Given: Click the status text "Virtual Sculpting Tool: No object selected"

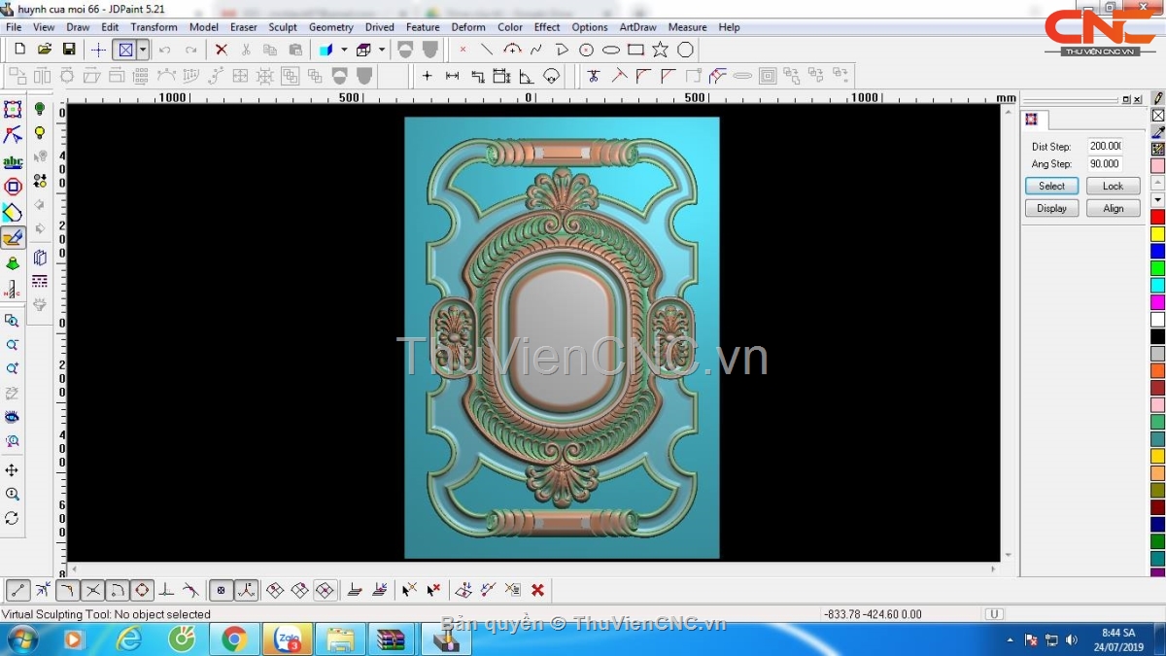Looking at the screenshot, I should [x=106, y=614].
